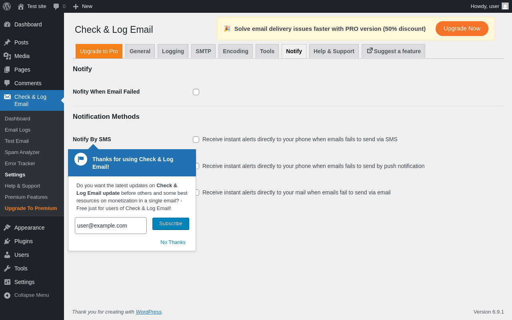
Task: Open Premium Features in the submenu
Action: (26, 197)
